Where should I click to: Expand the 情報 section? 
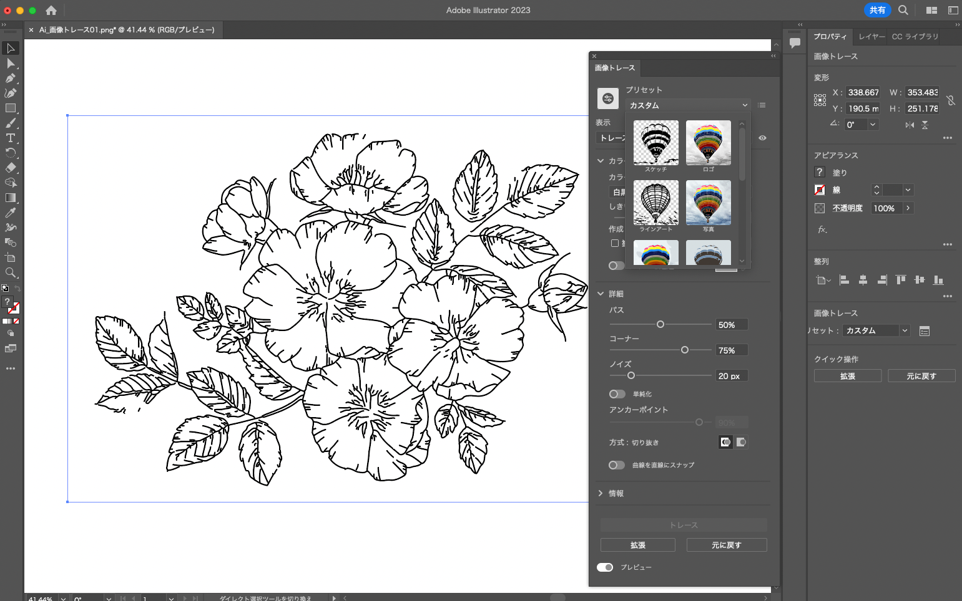click(601, 493)
